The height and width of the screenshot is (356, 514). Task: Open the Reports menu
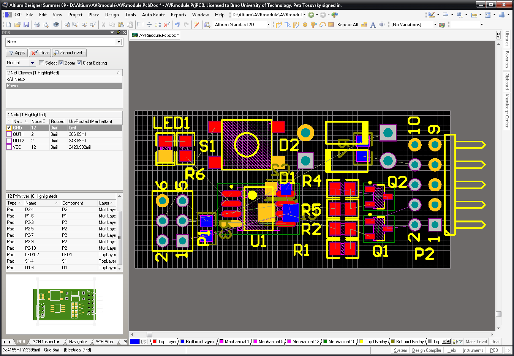179,15
